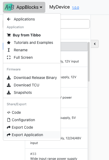Select the list item ending '12V input'
This screenshot has width=109, height=160.
74,59
